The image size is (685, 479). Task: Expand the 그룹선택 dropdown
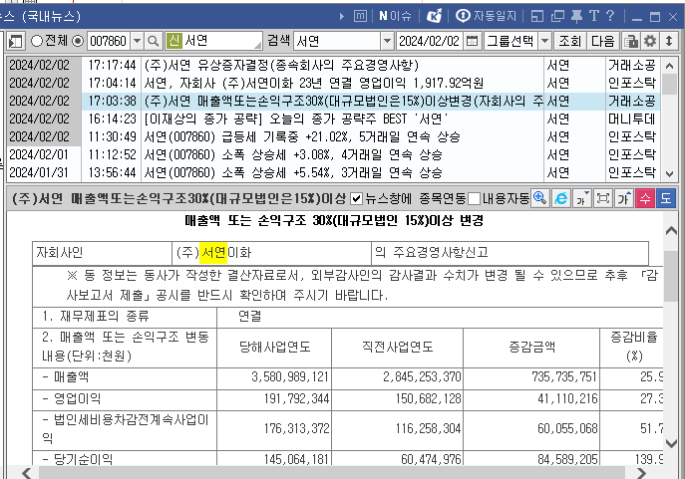click(544, 42)
